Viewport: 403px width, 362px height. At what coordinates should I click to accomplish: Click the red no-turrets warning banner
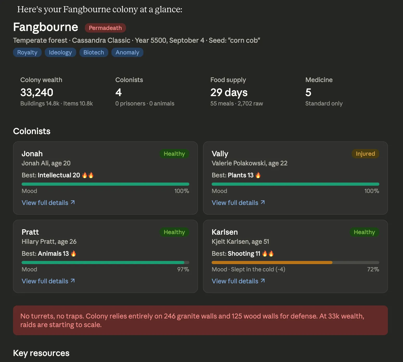pyautogui.click(x=200, y=320)
